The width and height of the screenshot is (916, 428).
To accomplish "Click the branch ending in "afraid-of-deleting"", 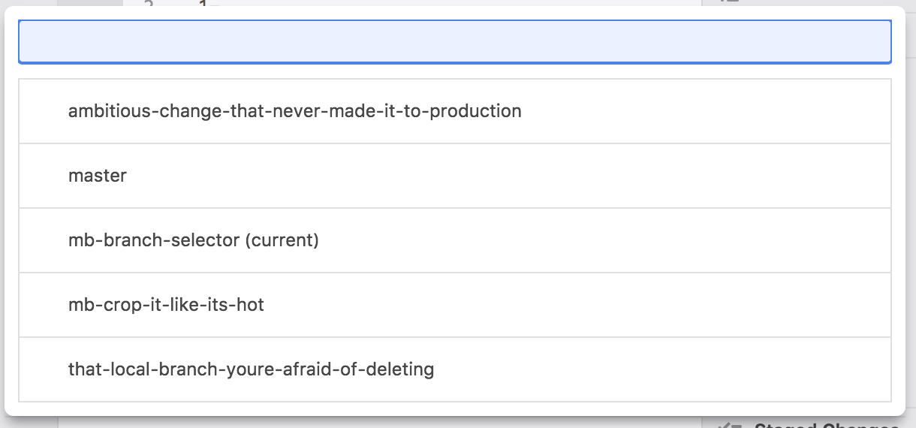I will click(x=251, y=369).
